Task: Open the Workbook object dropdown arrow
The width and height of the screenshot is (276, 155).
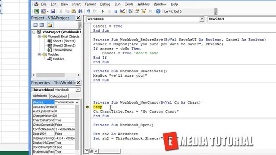Action: 202,19
